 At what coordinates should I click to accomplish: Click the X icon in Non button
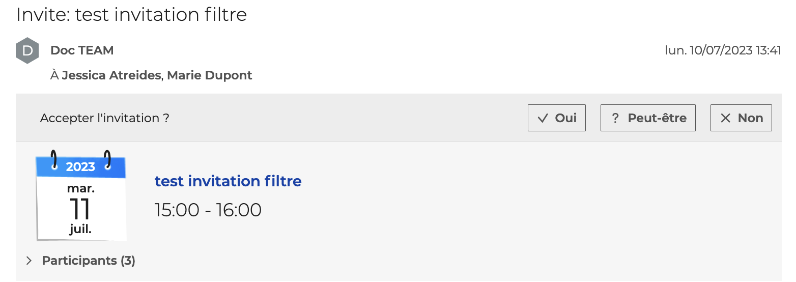pyautogui.click(x=726, y=118)
